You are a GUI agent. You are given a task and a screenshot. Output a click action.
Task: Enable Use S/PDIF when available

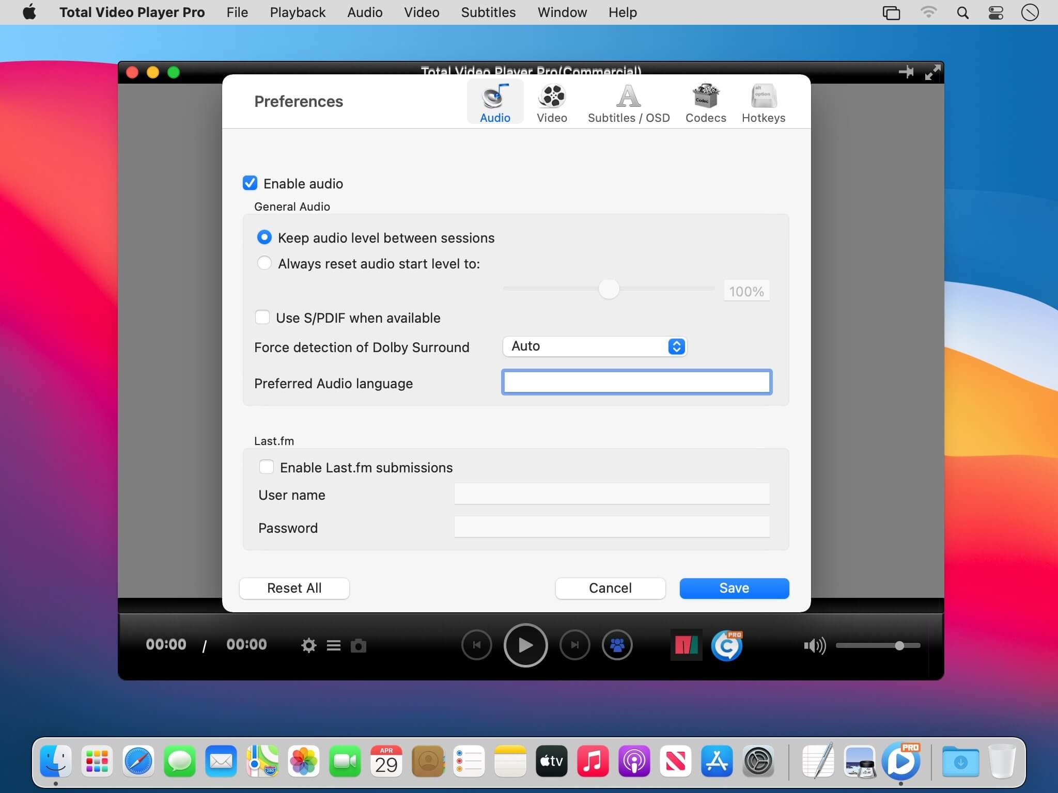point(262,318)
